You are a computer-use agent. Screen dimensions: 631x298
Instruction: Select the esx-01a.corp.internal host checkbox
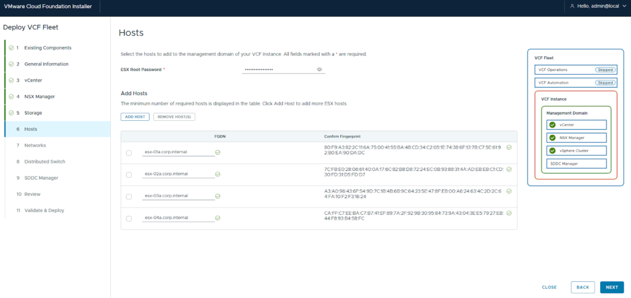129,153
